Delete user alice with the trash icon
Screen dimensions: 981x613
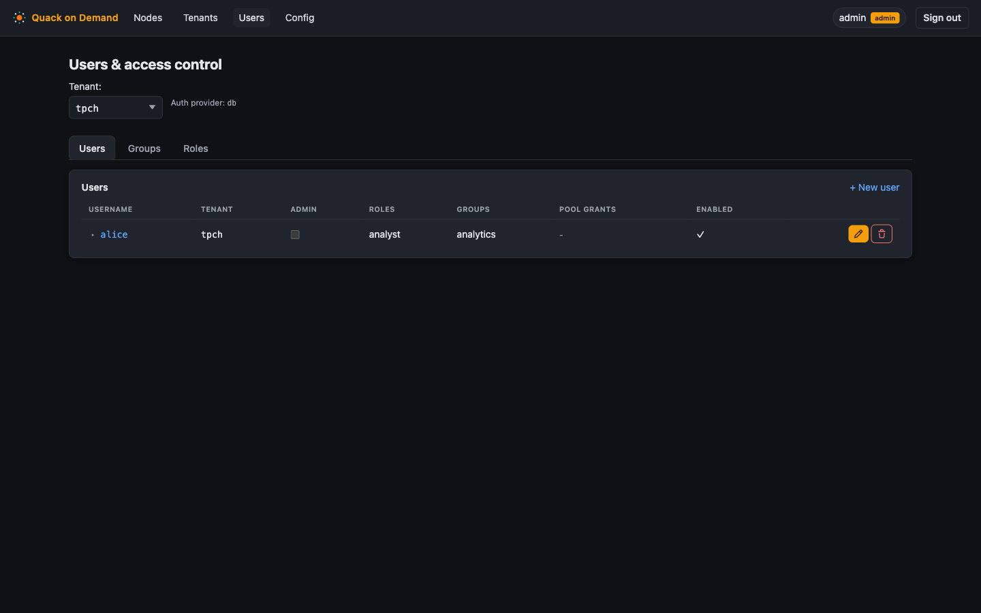882,234
